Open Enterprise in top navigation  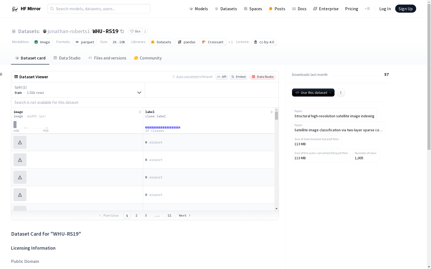pos(326,9)
